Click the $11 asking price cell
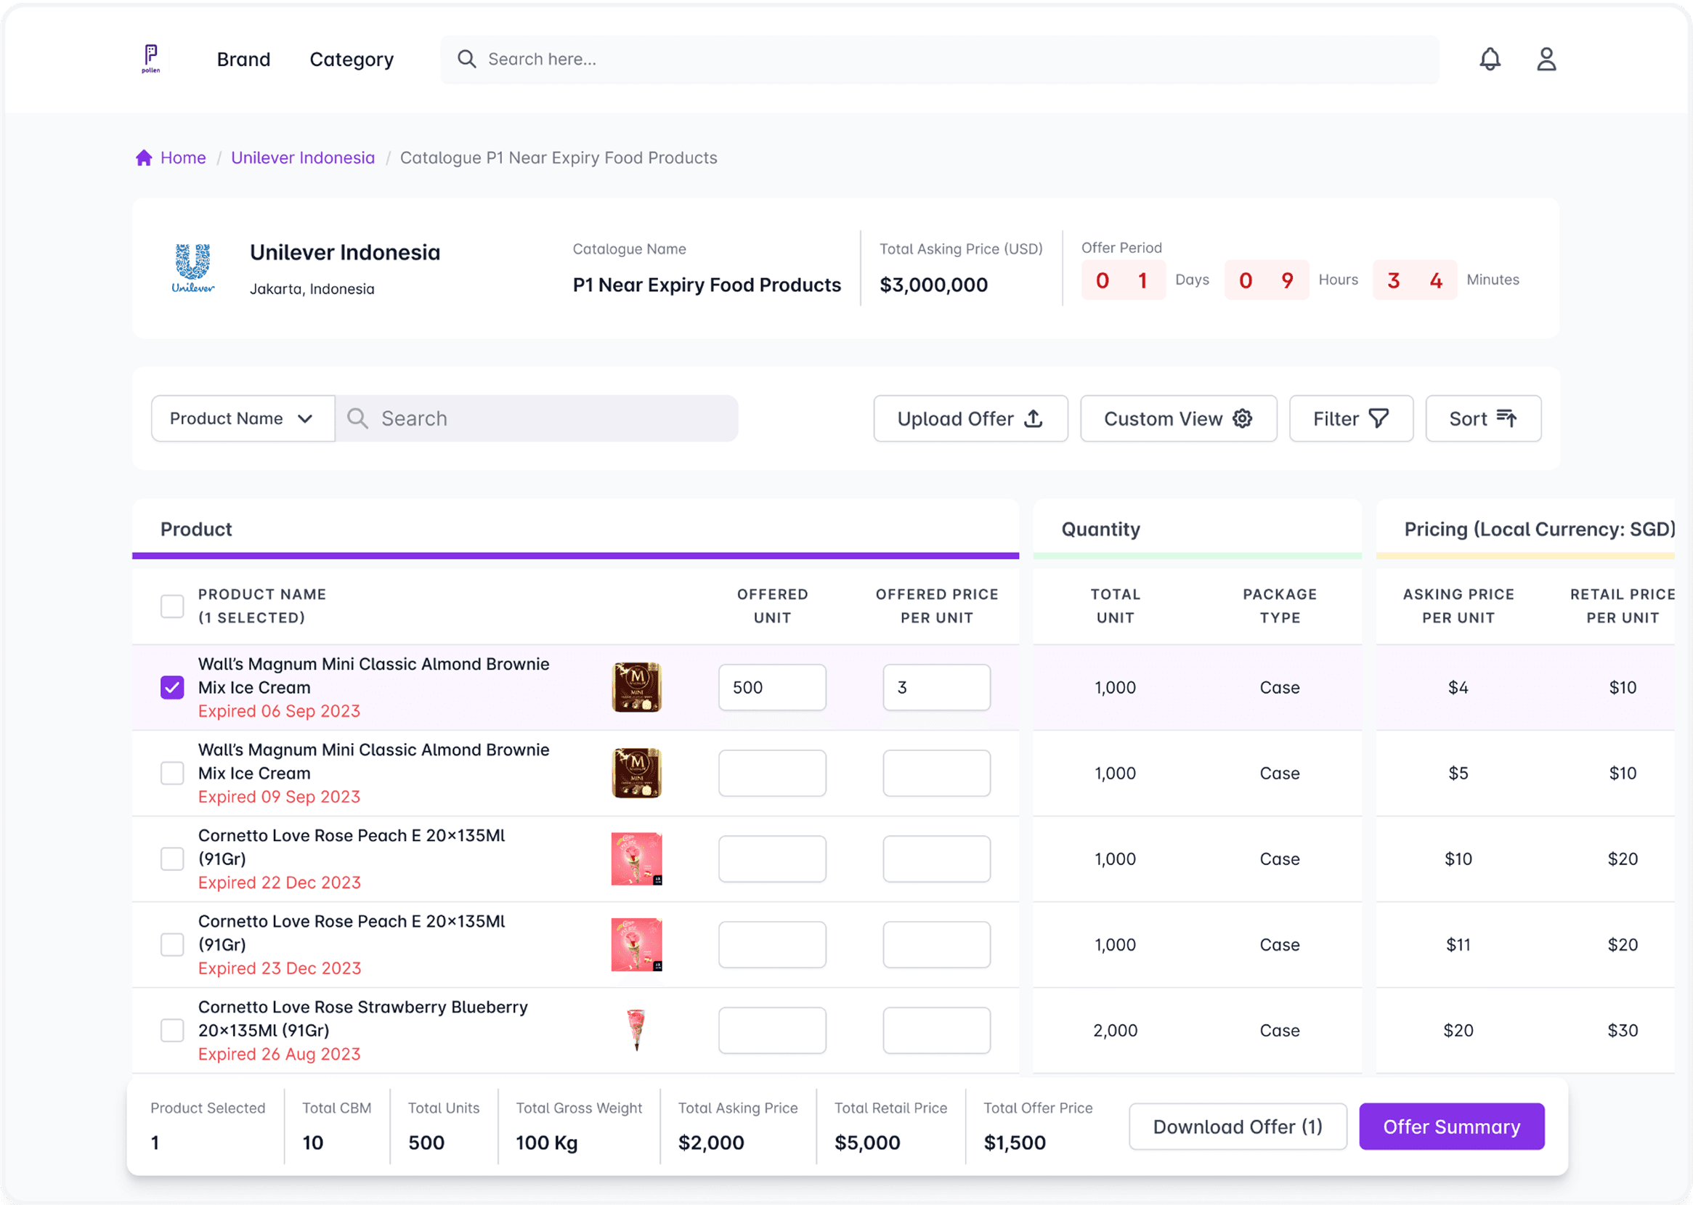The height and width of the screenshot is (1205, 1693). [1458, 944]
